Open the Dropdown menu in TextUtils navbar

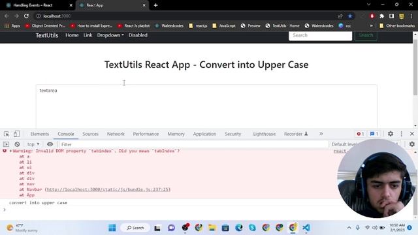click(110, 35)
